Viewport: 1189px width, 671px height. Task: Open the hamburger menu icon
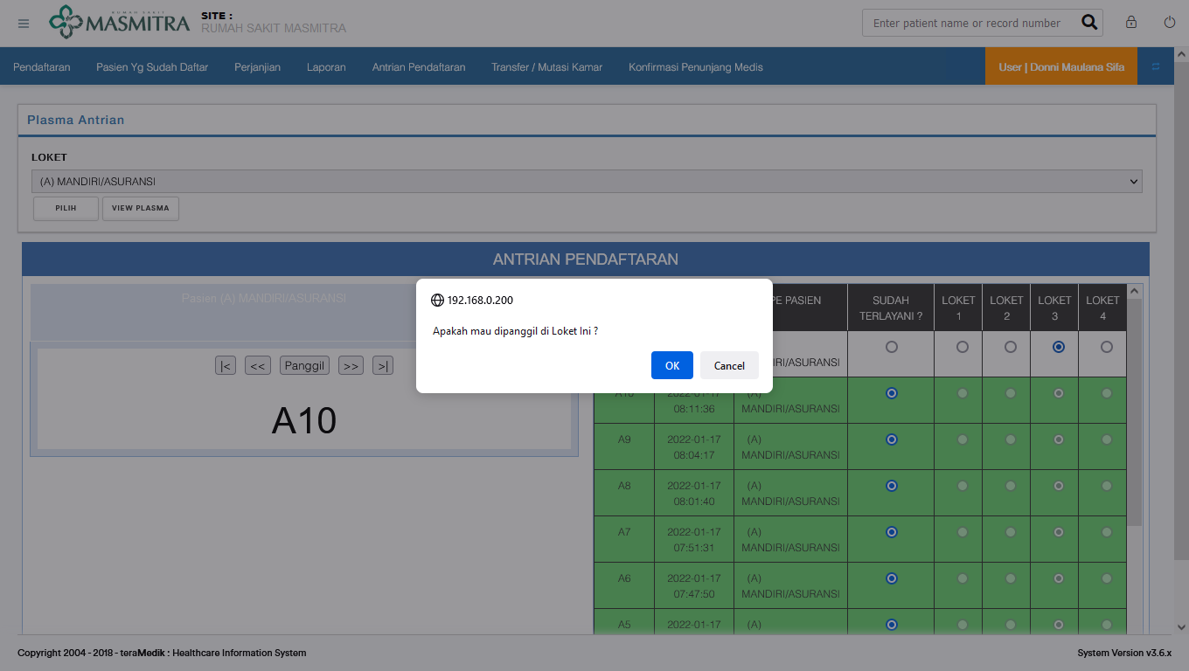pos(24,24)
